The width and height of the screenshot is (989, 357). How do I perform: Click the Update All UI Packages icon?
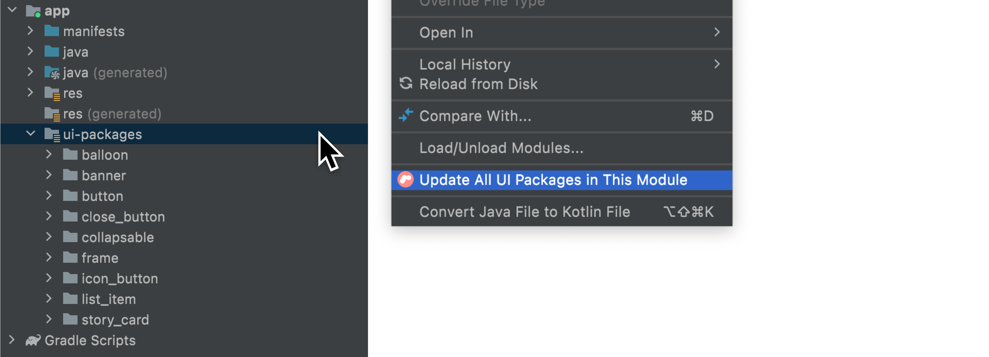pos(407,180)
